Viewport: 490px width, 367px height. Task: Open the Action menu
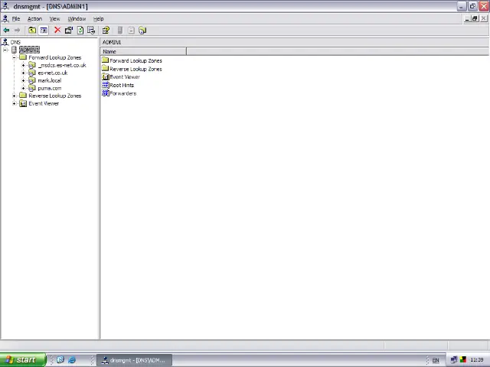click(x=34, y=18)
